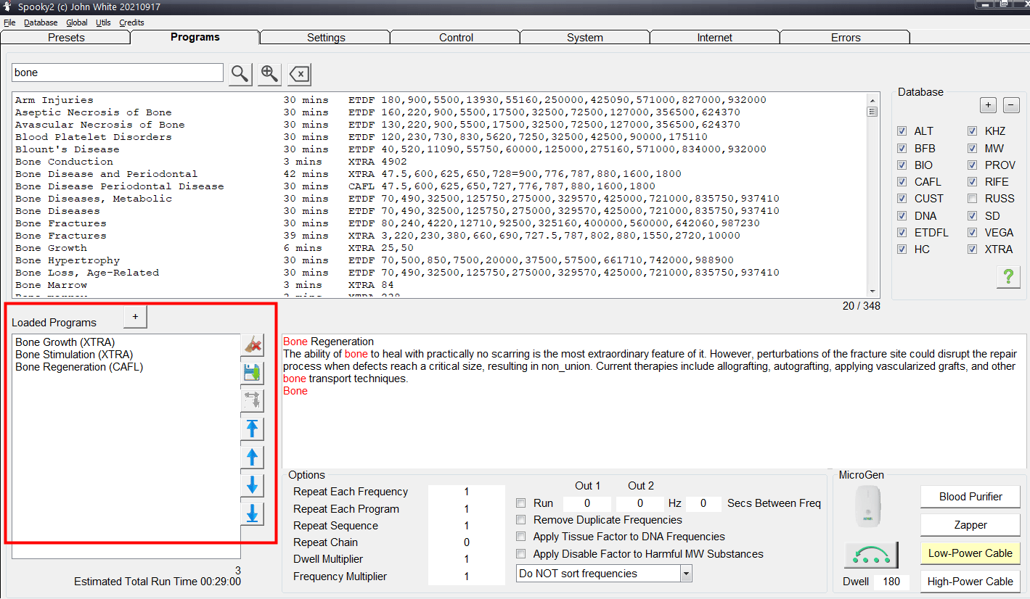Viewport: 1030px width, 599px height.
Task: Enable Apply Tissue Factor to DNA Frequencies
Action: tap(520, 537)
